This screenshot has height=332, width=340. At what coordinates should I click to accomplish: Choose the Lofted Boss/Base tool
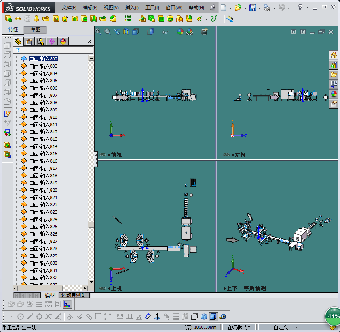pyautogui.click(x=36, y=19)
